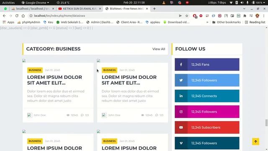The image size is (268, 151).
Task: Switch to the KETIKA SUN DI AWAL YouTube tab
Action: point(80,8)
